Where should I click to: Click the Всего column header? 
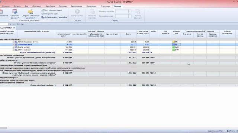click(128, 35)
